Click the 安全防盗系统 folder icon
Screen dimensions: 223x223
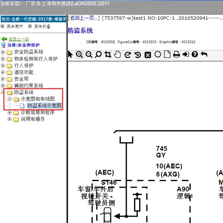coord(9,52)
